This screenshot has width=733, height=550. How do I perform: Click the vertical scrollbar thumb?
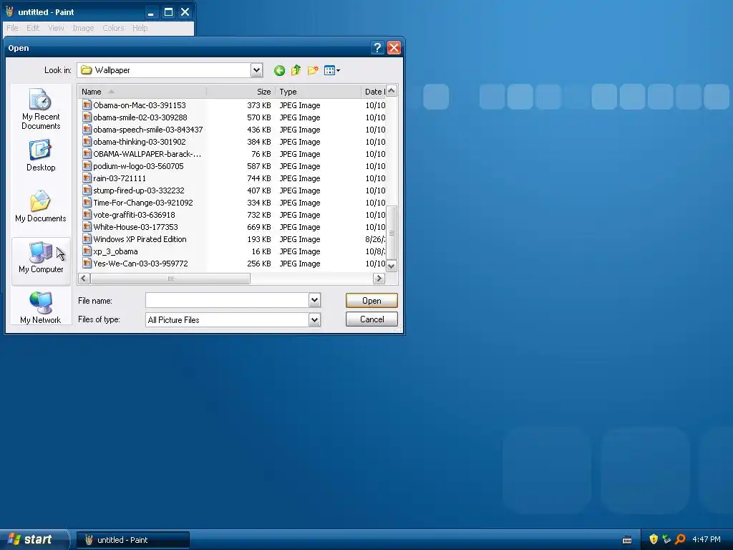(x=392, y=233)
